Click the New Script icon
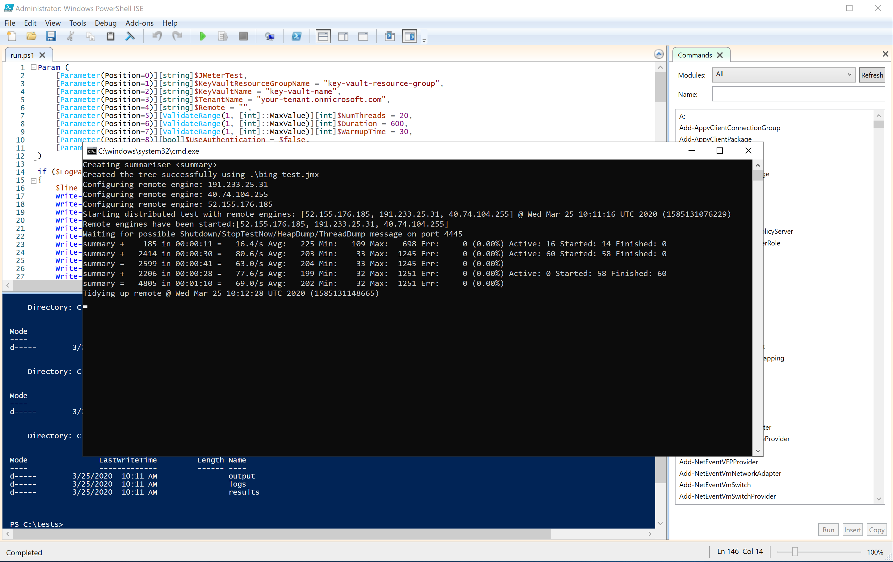 (12, 36)
